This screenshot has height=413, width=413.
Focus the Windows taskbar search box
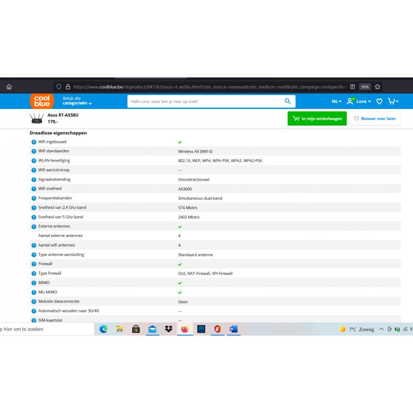pyautogui.click(x=47, y=329)
